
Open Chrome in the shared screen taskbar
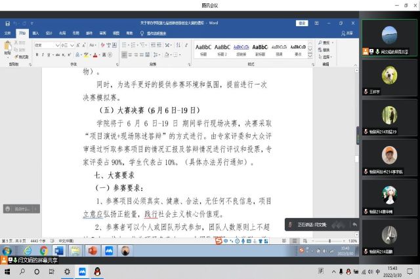pyautogui.click(x=43, y=251)
